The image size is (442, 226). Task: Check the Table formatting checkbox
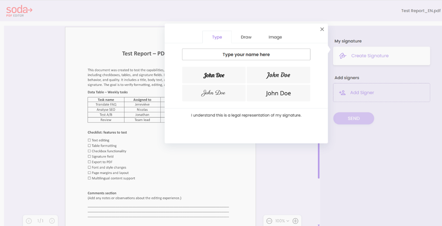tap(89, 146)
